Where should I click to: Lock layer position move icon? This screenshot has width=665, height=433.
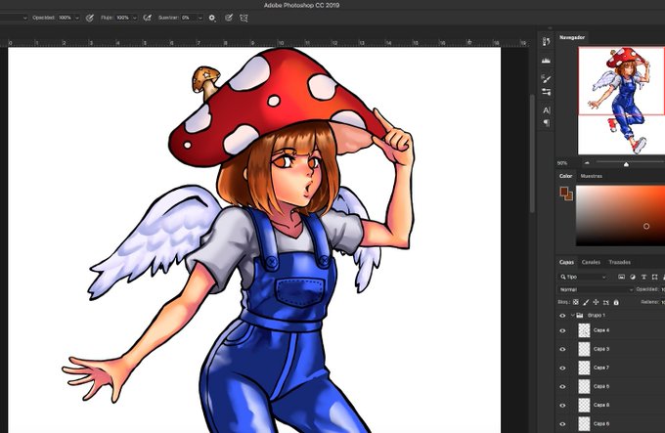(596, 302)
